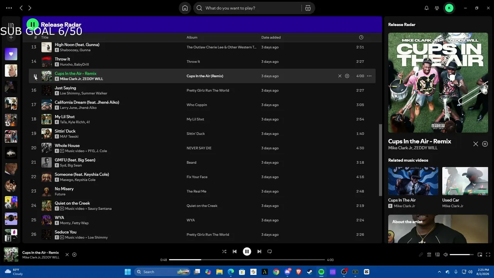Go back using the left arrow
Viewport: 494px width, 278px height.
tap(21, 8)
